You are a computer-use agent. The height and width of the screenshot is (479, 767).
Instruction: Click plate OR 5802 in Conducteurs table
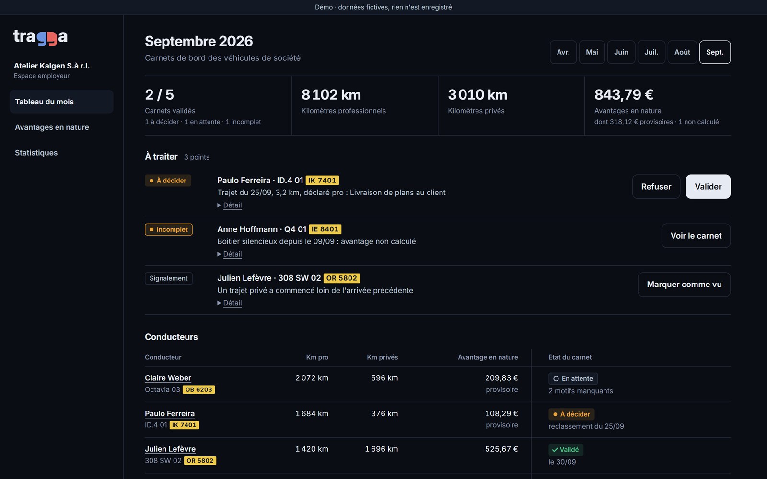(200, 460)
